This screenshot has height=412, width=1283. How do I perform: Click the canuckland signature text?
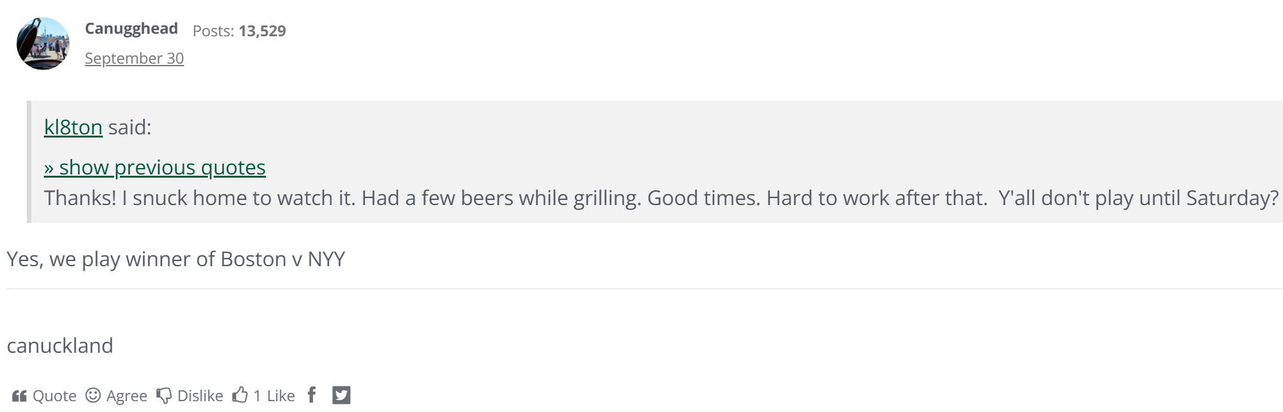point(60,346)
